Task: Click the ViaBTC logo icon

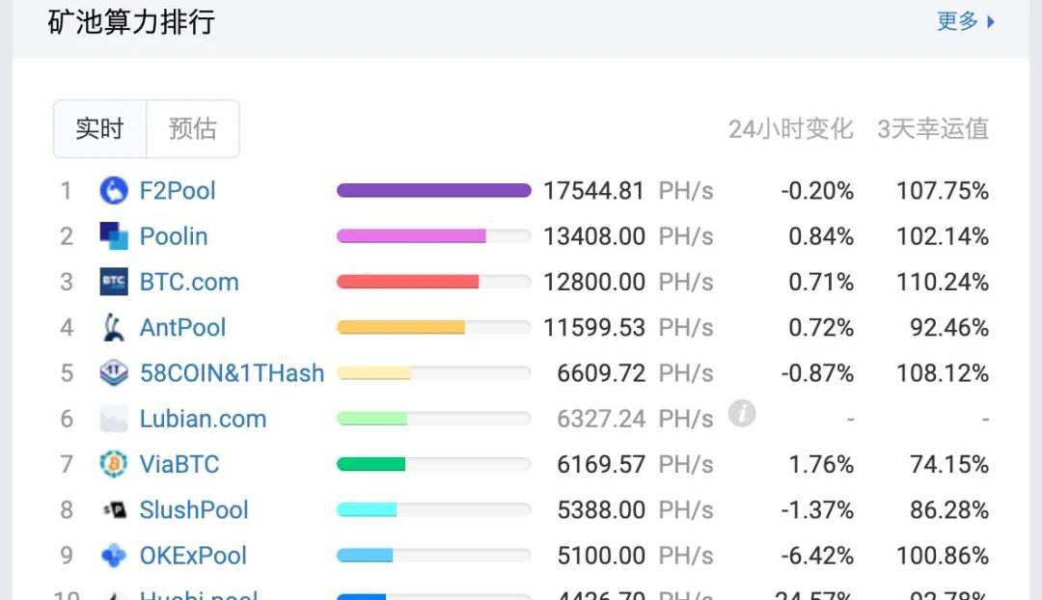Action: click(114, 465)
